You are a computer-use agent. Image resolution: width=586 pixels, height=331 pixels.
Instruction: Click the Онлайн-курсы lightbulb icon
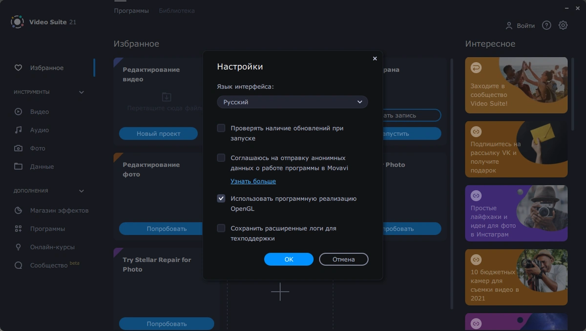pyautogui.click(x=18, y=247)
